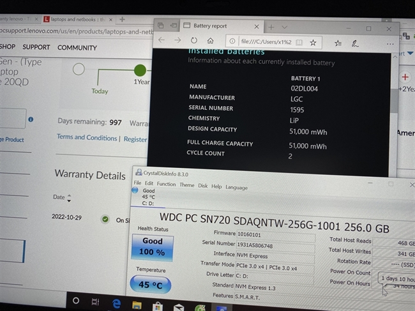Sort warranty table by Date arrows
Screen dimensions: 415x311
click(69, 198)
